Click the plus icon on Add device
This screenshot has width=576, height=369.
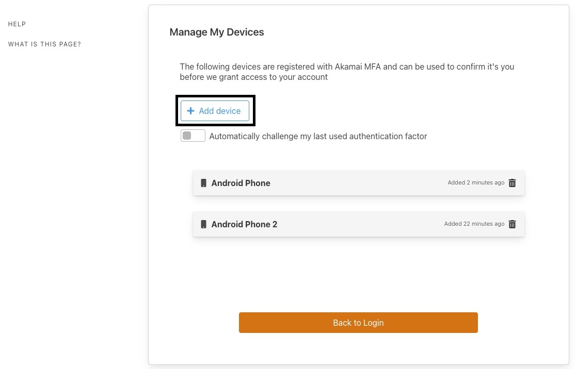point(190,111)
